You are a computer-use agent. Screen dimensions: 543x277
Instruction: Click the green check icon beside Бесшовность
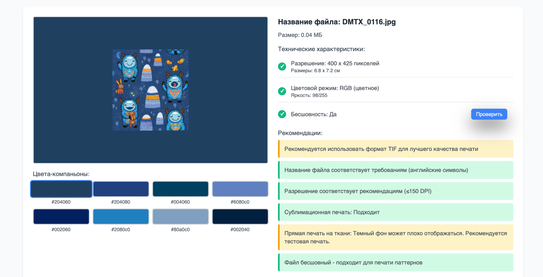[282, 114]
